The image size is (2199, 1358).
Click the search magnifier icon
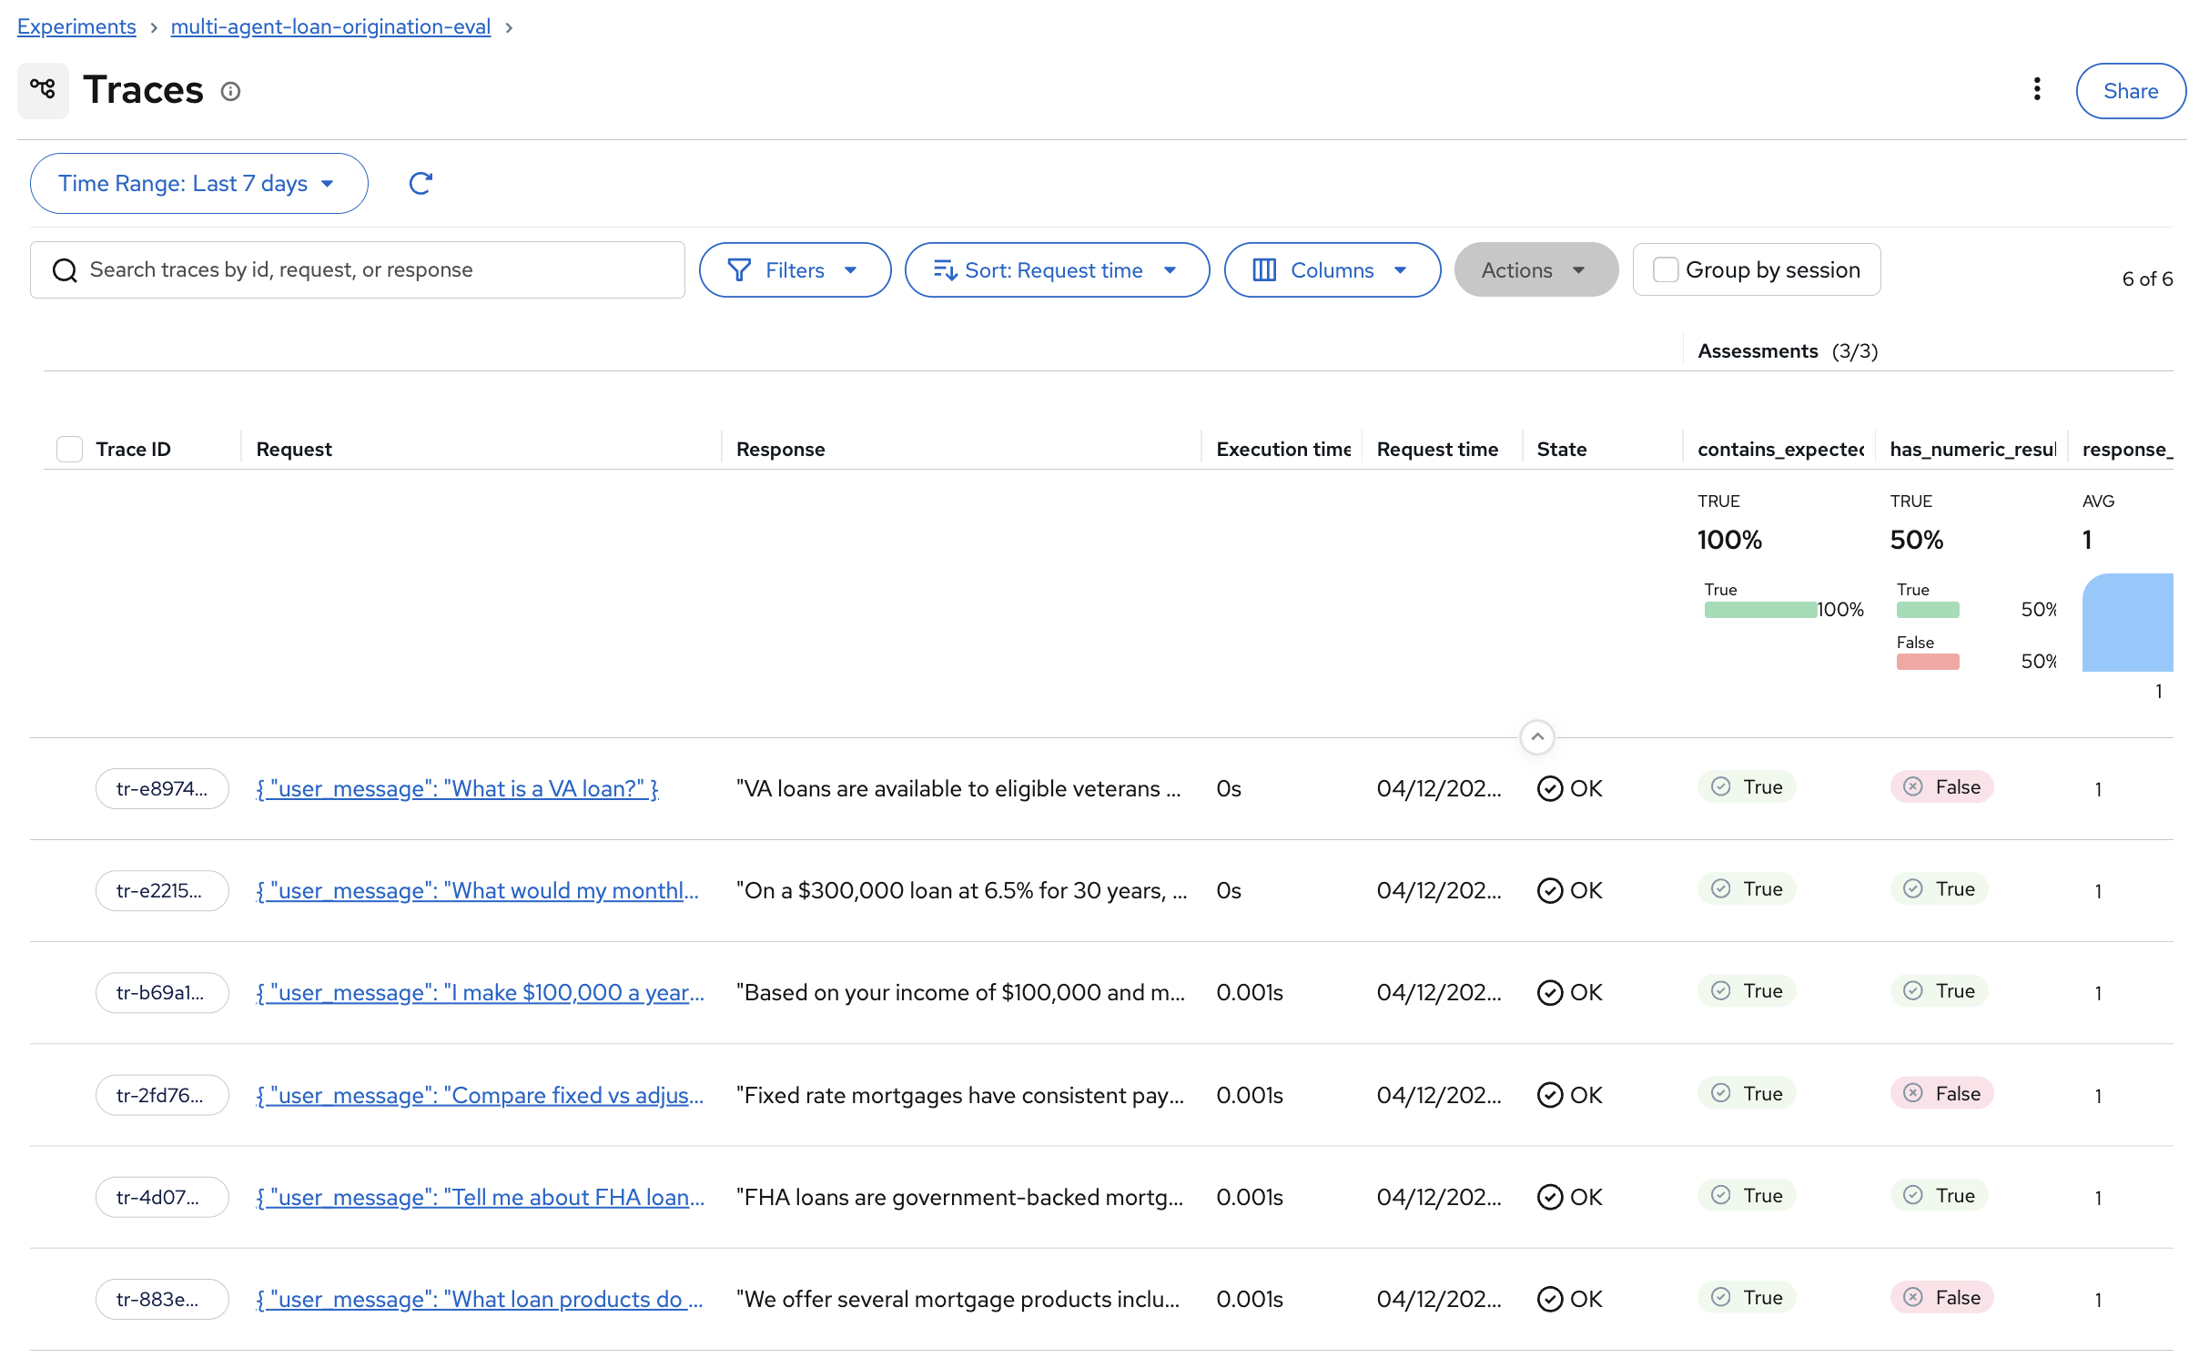[65, 270]
